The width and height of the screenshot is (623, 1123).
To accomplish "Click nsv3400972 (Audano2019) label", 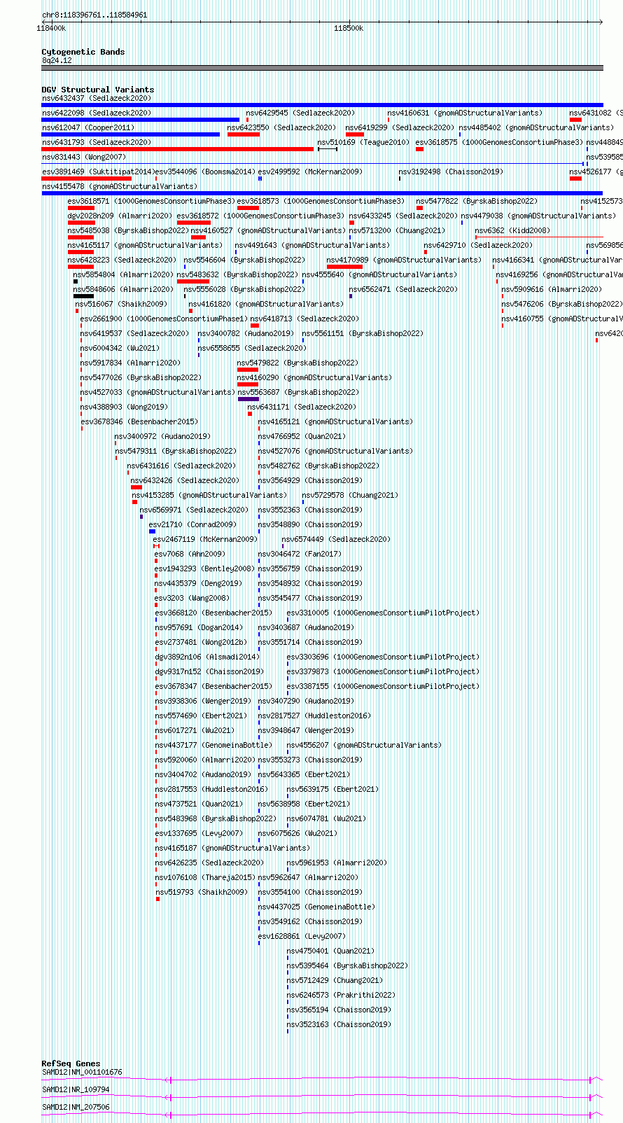I will [163, 437].
